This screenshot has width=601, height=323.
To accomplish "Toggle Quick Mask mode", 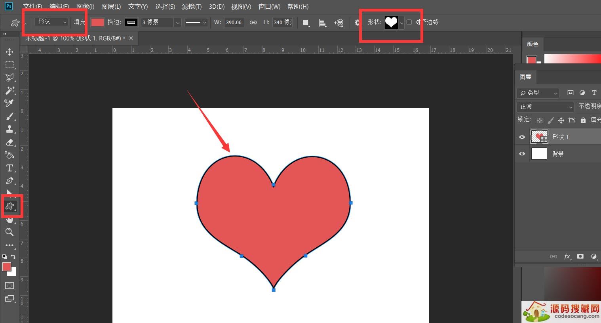I will tap(10, 285).
